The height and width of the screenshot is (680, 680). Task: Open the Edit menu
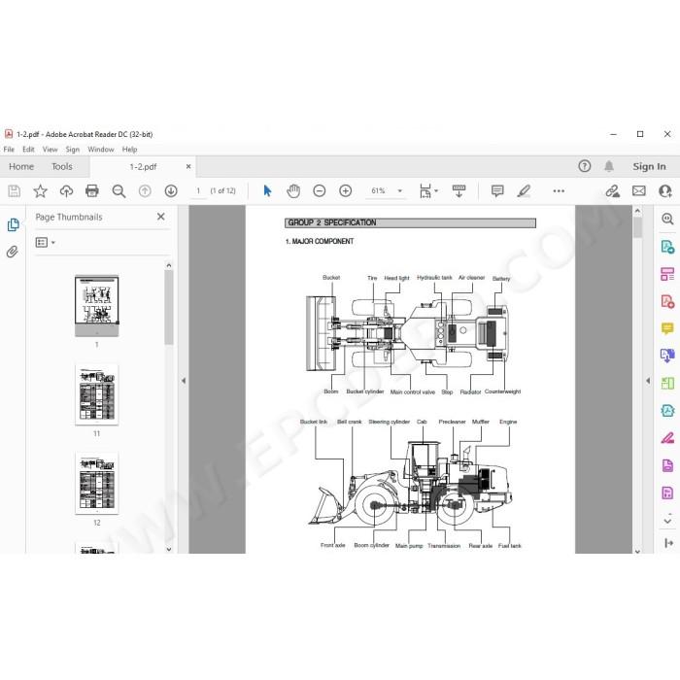pos(28,150)
